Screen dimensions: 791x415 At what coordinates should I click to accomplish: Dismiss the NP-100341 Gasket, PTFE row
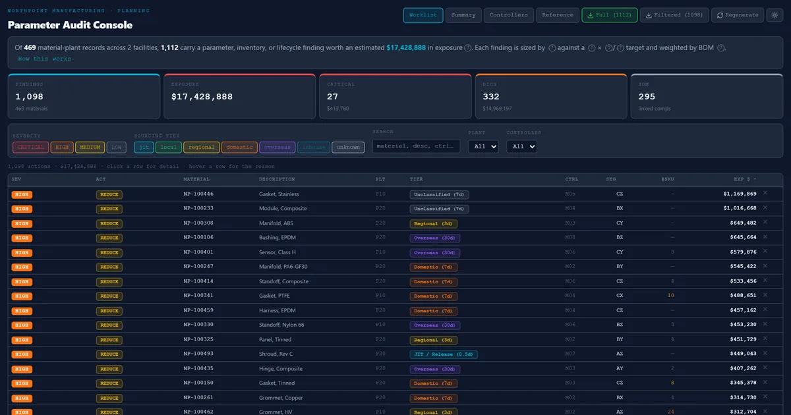coord(765,294)
